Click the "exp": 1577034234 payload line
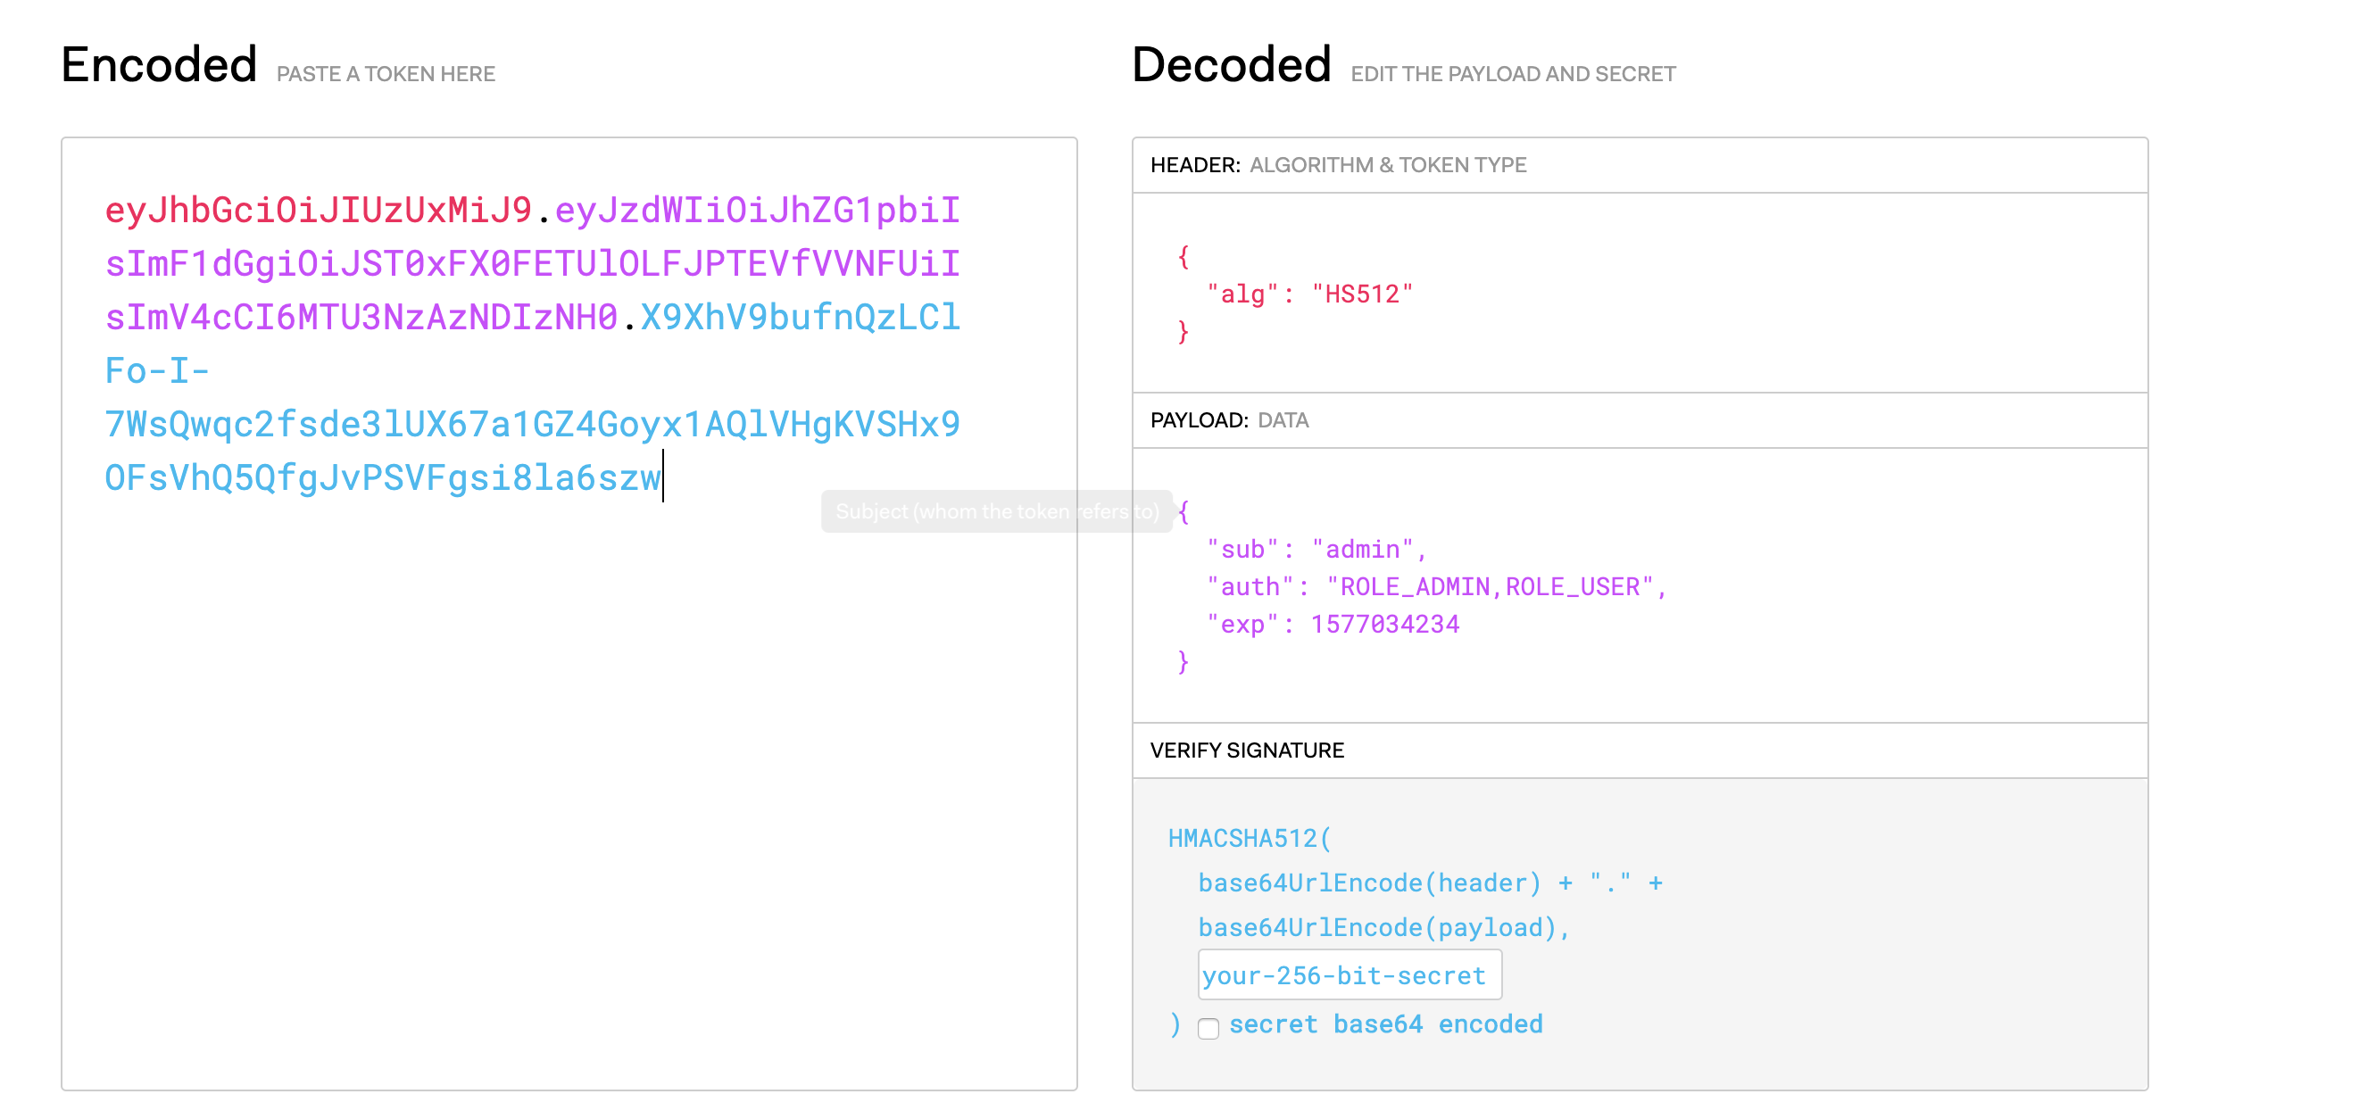This screenshot has height=1119, width=2367. (1333, 625)
